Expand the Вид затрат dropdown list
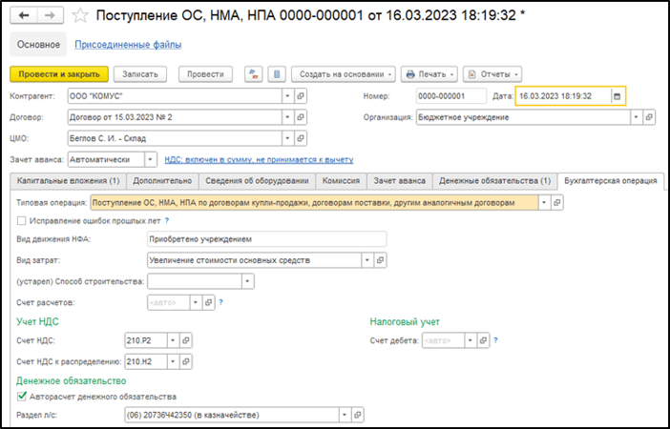The width and height of the screenshot is (670, 429). pyautogui.click(x=366, y=259)
